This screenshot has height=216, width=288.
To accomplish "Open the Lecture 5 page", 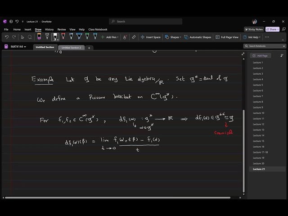I will click(x=258, y=85).
